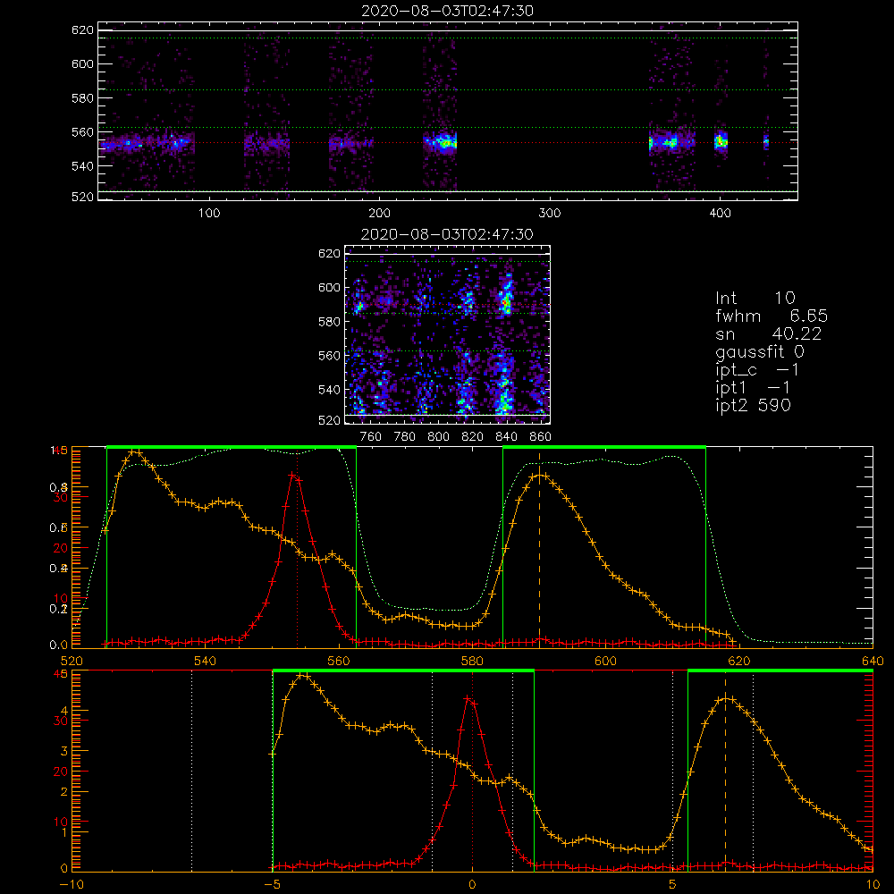Viewport: 894px width, 894px height.
Task: Click the 'ipt1 -1' parameter text
Action: click(753, 388)
